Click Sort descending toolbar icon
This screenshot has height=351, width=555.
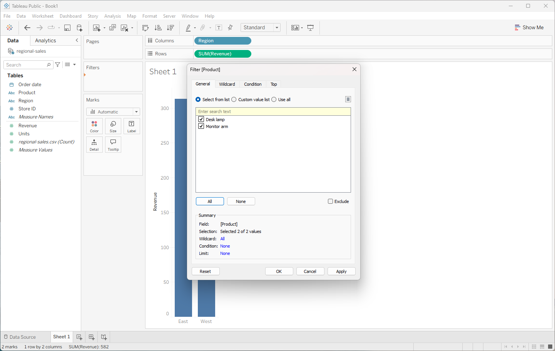171,28
